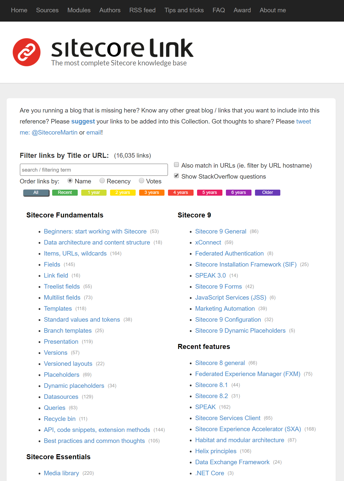Select the purple Older filter tag

point(267,192)
